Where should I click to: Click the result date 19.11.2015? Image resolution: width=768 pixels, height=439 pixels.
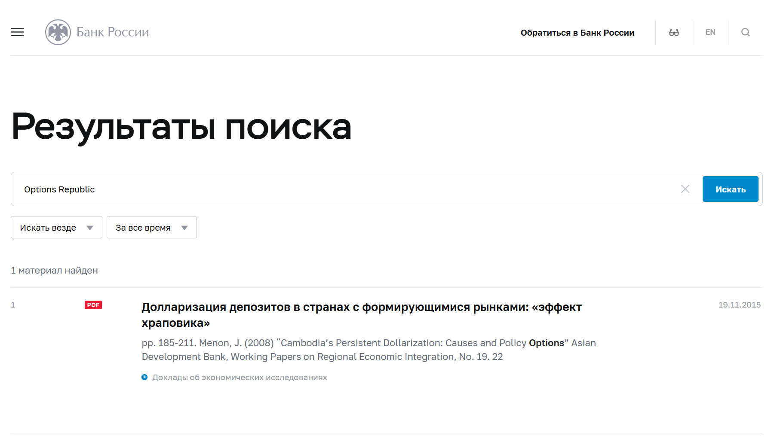tap(740, 305)
